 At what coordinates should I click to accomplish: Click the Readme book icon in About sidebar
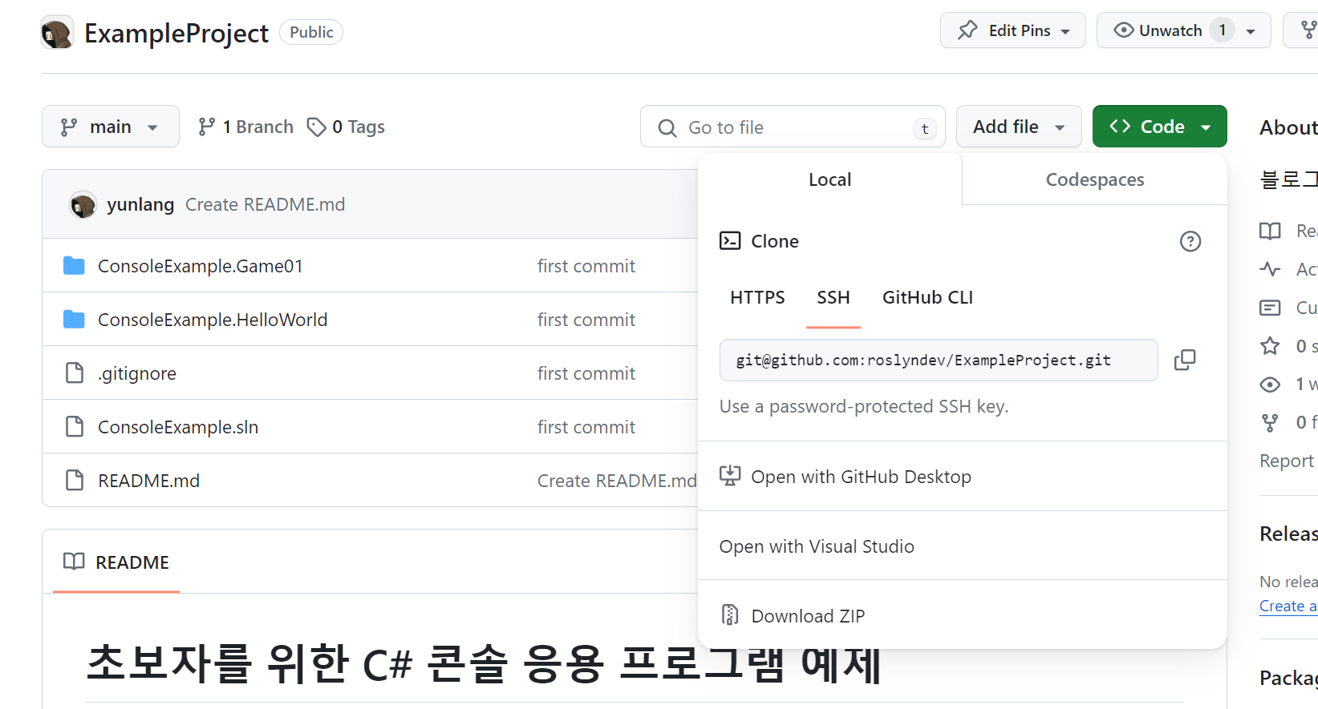[1270, 232]
